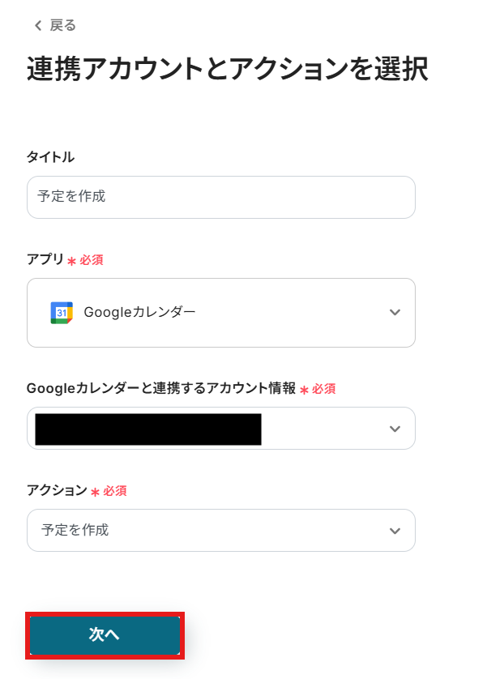
Task: Select the Googleカレンダー app name text
Action: click(x=139, y=313)
